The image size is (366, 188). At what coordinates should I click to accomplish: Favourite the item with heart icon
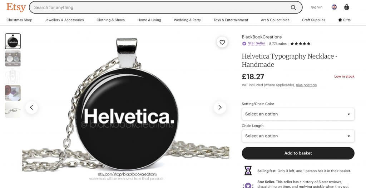(222, 42)
